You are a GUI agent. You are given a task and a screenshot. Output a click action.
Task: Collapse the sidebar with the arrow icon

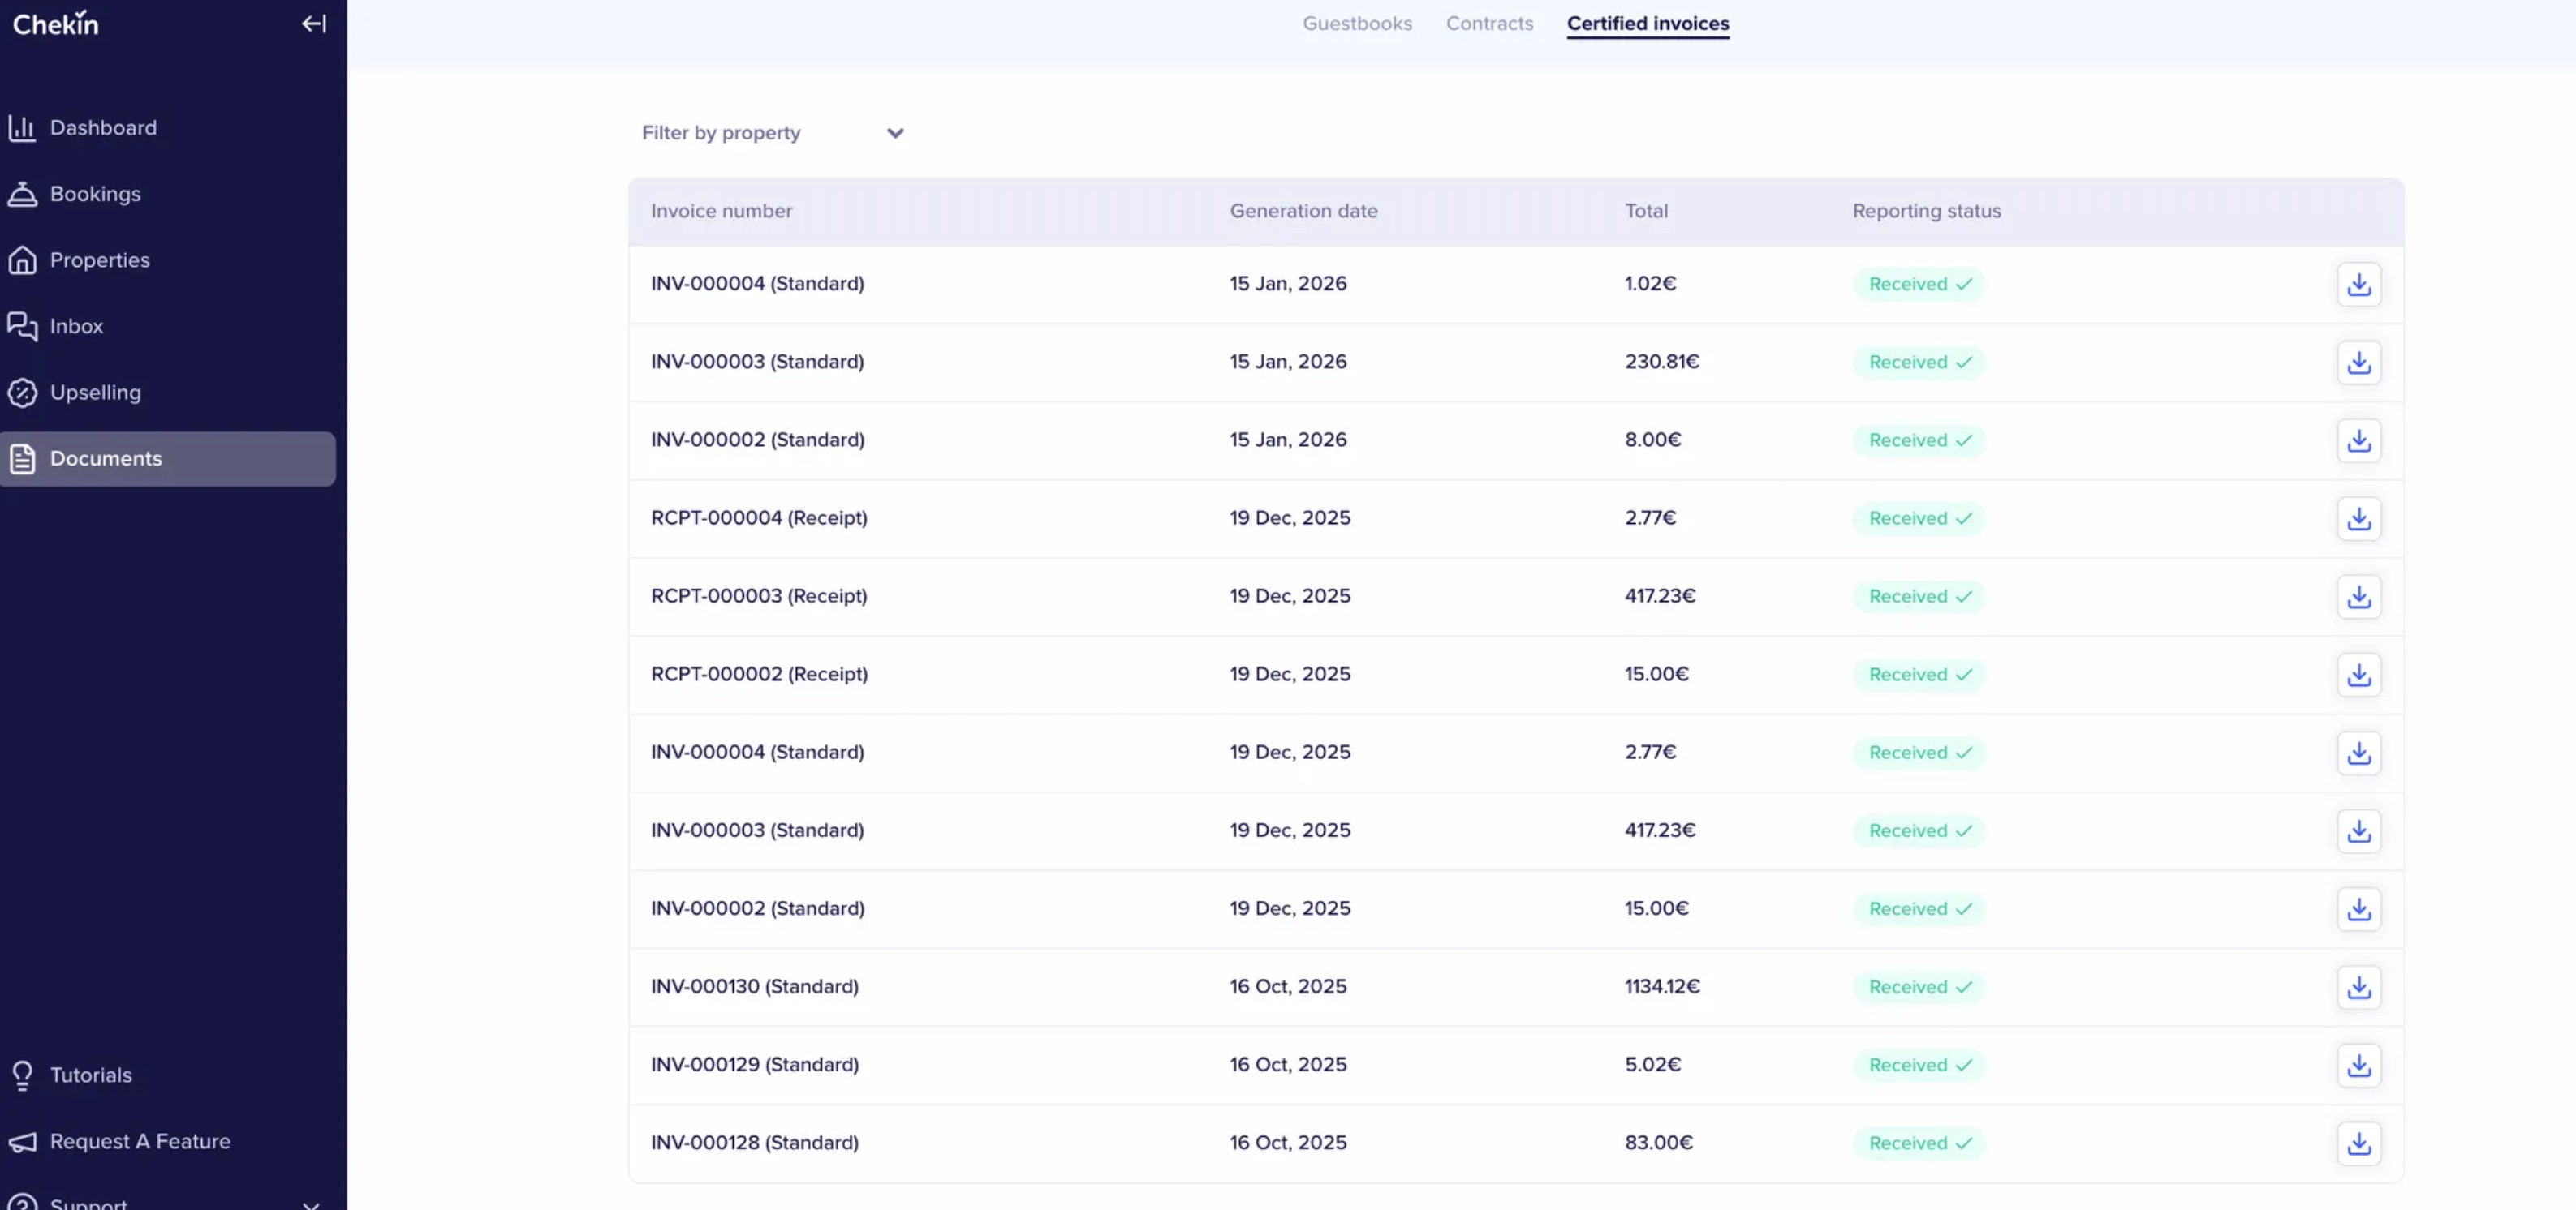tap(313, 24)
